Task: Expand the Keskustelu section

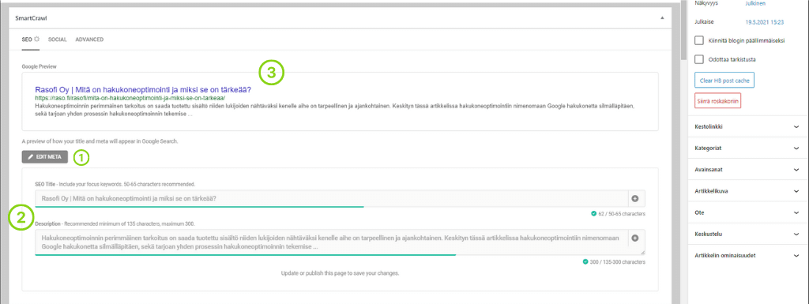Action: pyautogui.click(x=748, y=234)
